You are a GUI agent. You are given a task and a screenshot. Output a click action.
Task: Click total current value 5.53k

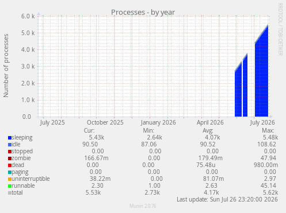(93, 192)
